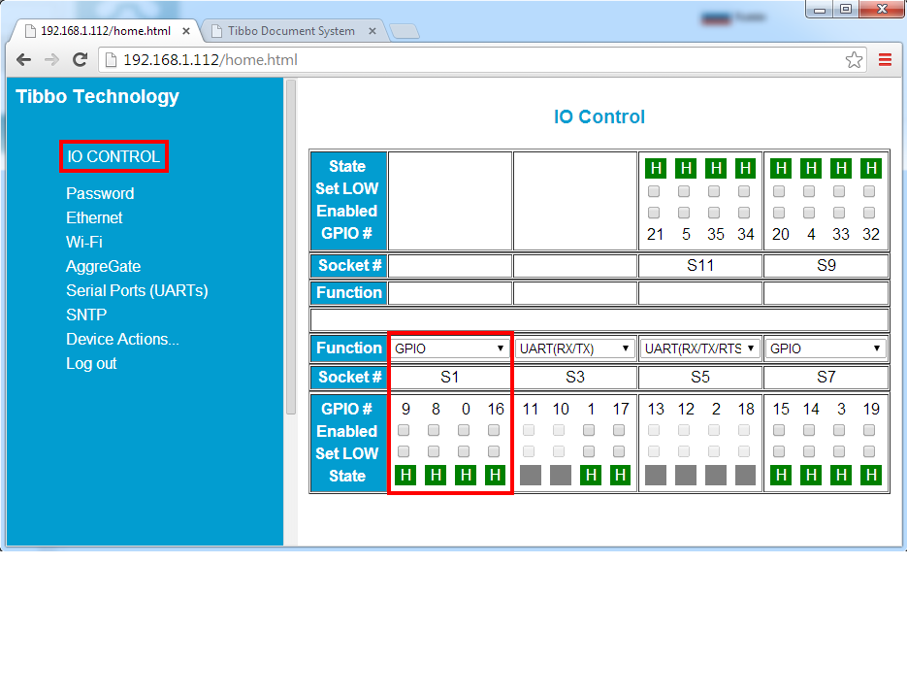Click the green H state for GPIO 19
Viewport: 907px width, 696px height.
click(871, 475)
